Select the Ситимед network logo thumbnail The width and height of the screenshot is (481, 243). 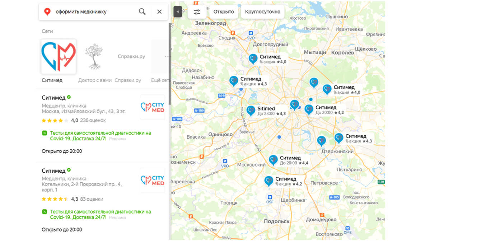pyautogui.click(x=59, y=56)
